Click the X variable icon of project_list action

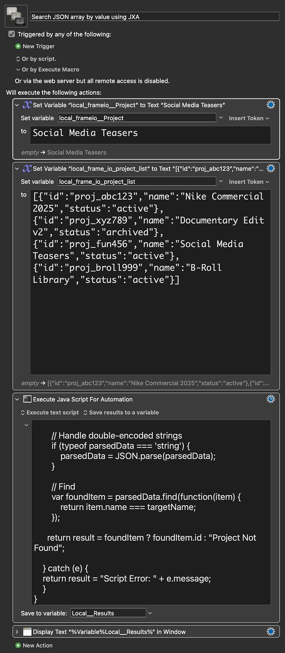tap(27, 169)
